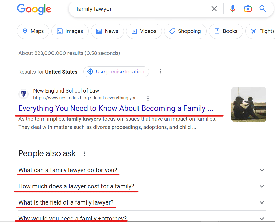The image size is (275, 222).
Task: Expand 'What can a family lawyer do for you?'
Action: click(x=142, y=170)
